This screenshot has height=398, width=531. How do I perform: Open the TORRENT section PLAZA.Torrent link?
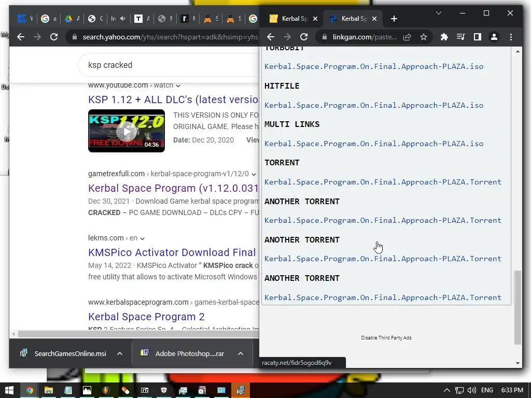pyautogui.click(x=383, y=182)
